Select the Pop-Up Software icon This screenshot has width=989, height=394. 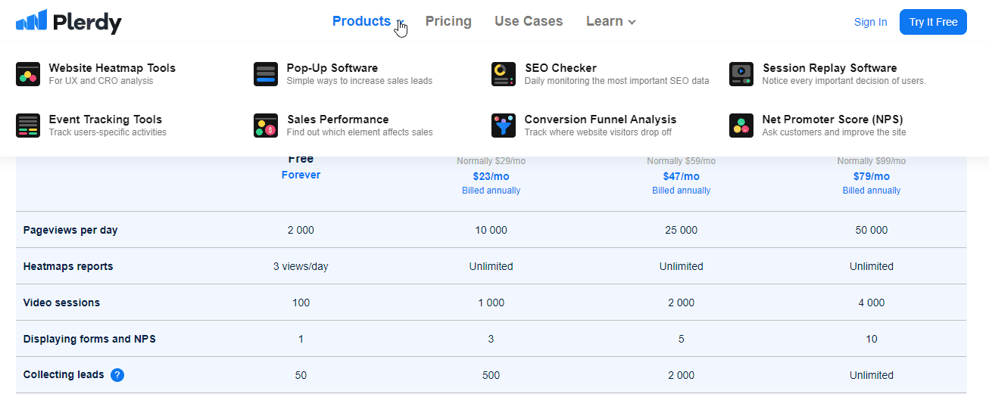click(266, 74)
